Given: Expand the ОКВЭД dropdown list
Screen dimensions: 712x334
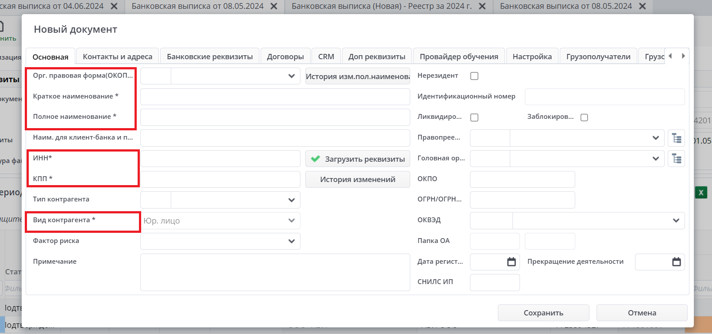Looking at the screenshot, I should (x=676, y=221).
